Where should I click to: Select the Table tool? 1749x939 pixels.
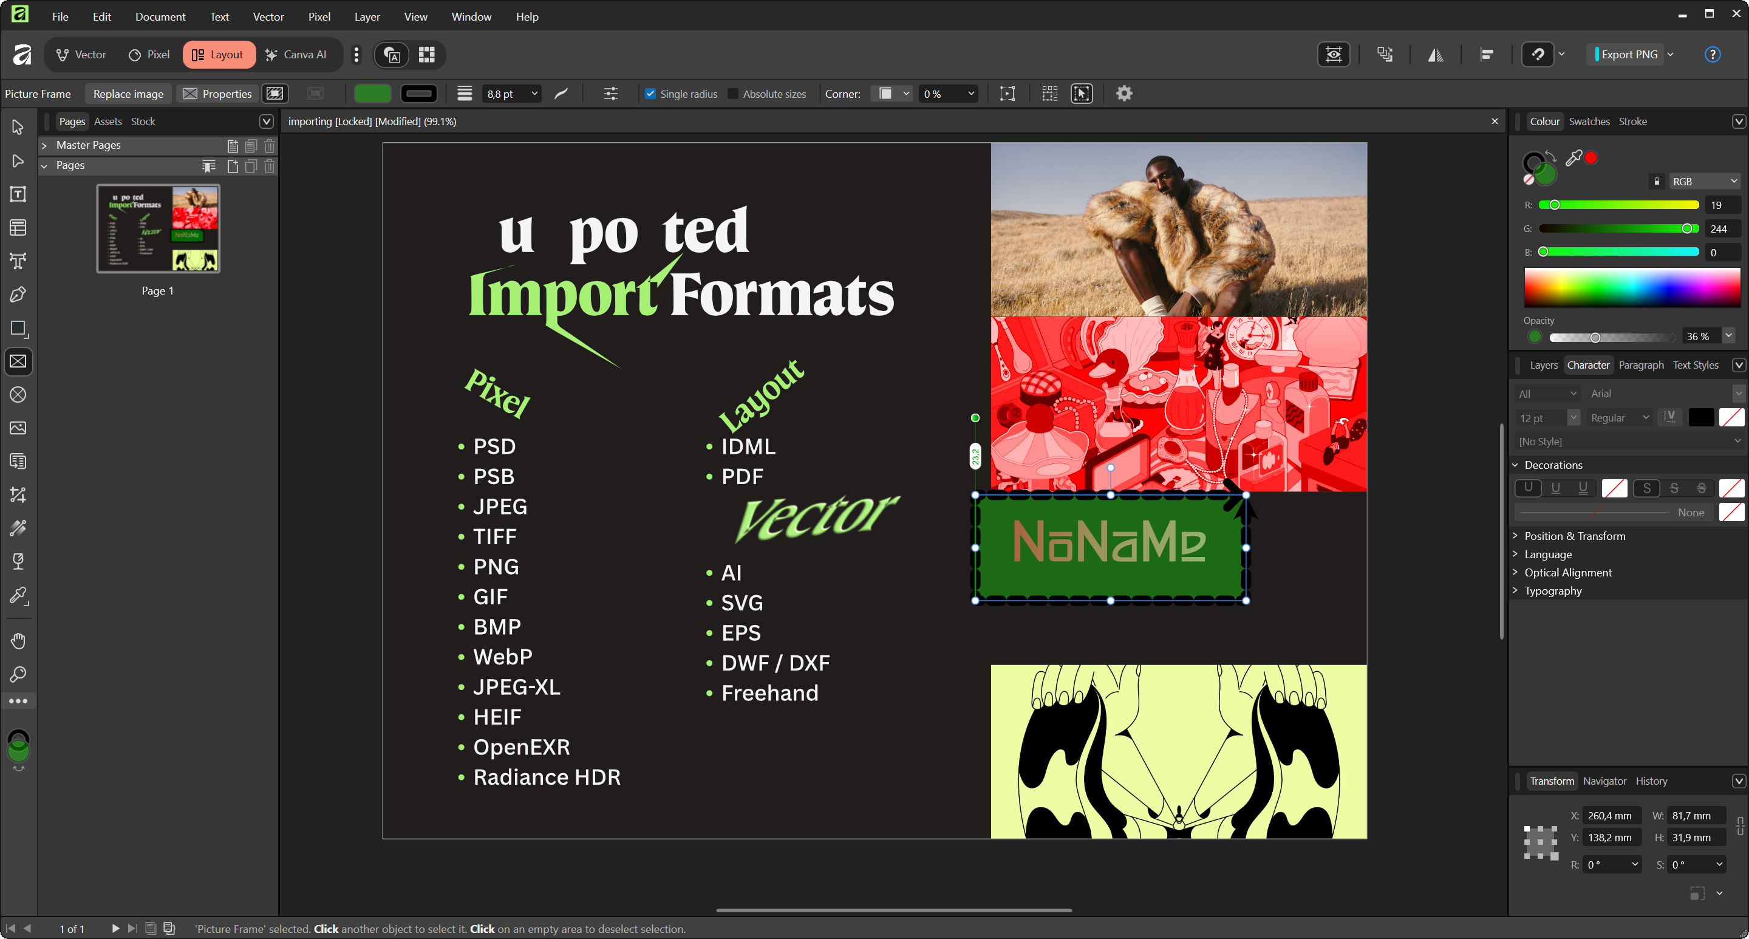pyautogui.click(x=18, y=227)
